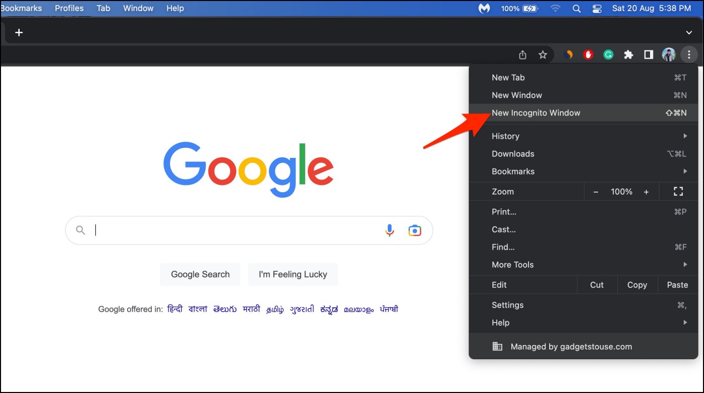The image size is (704, 393).
Task: Open the Wi-Fi menu bar icon
Action: pyautogui.click(x=555, y=9)
